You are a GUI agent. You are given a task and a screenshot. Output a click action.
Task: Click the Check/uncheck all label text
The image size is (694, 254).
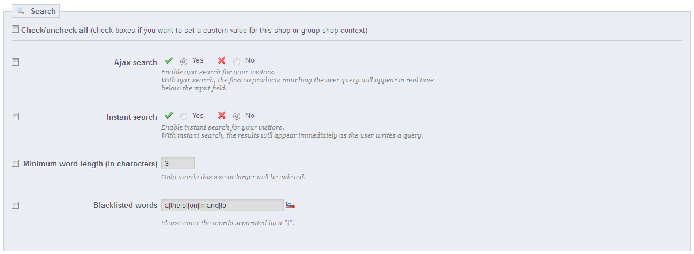tap(55, 30)
